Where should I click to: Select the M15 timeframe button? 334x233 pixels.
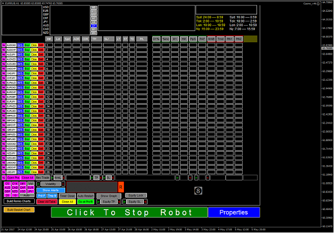[x=94, y=11]
